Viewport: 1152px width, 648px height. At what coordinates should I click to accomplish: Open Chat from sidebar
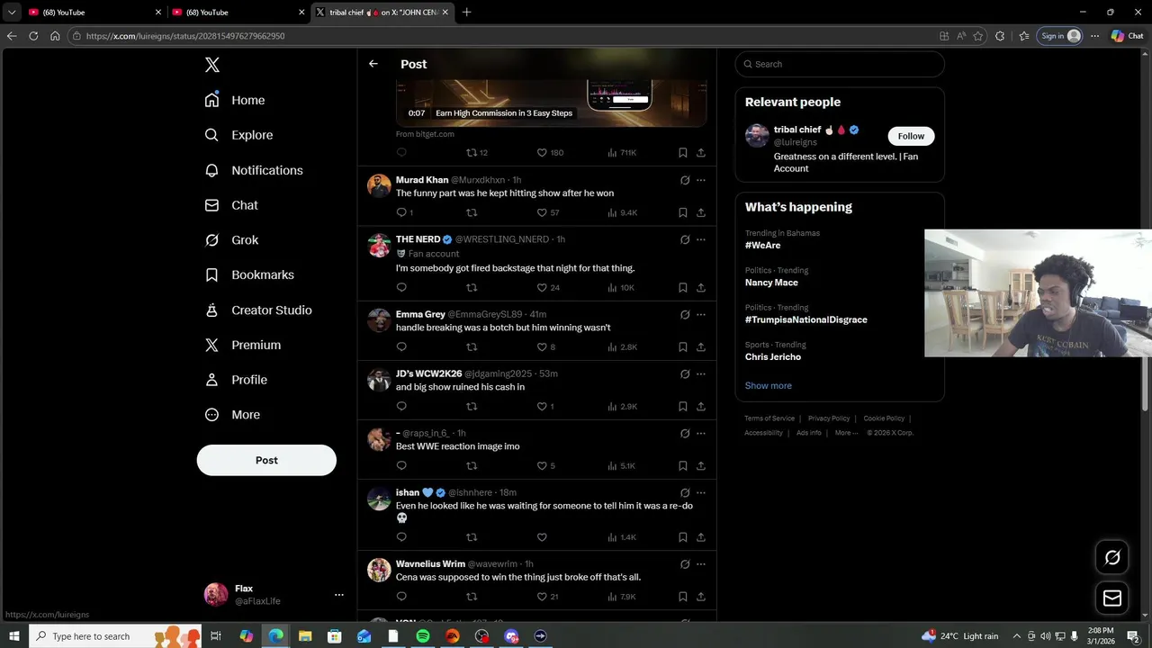pos(231,205)
